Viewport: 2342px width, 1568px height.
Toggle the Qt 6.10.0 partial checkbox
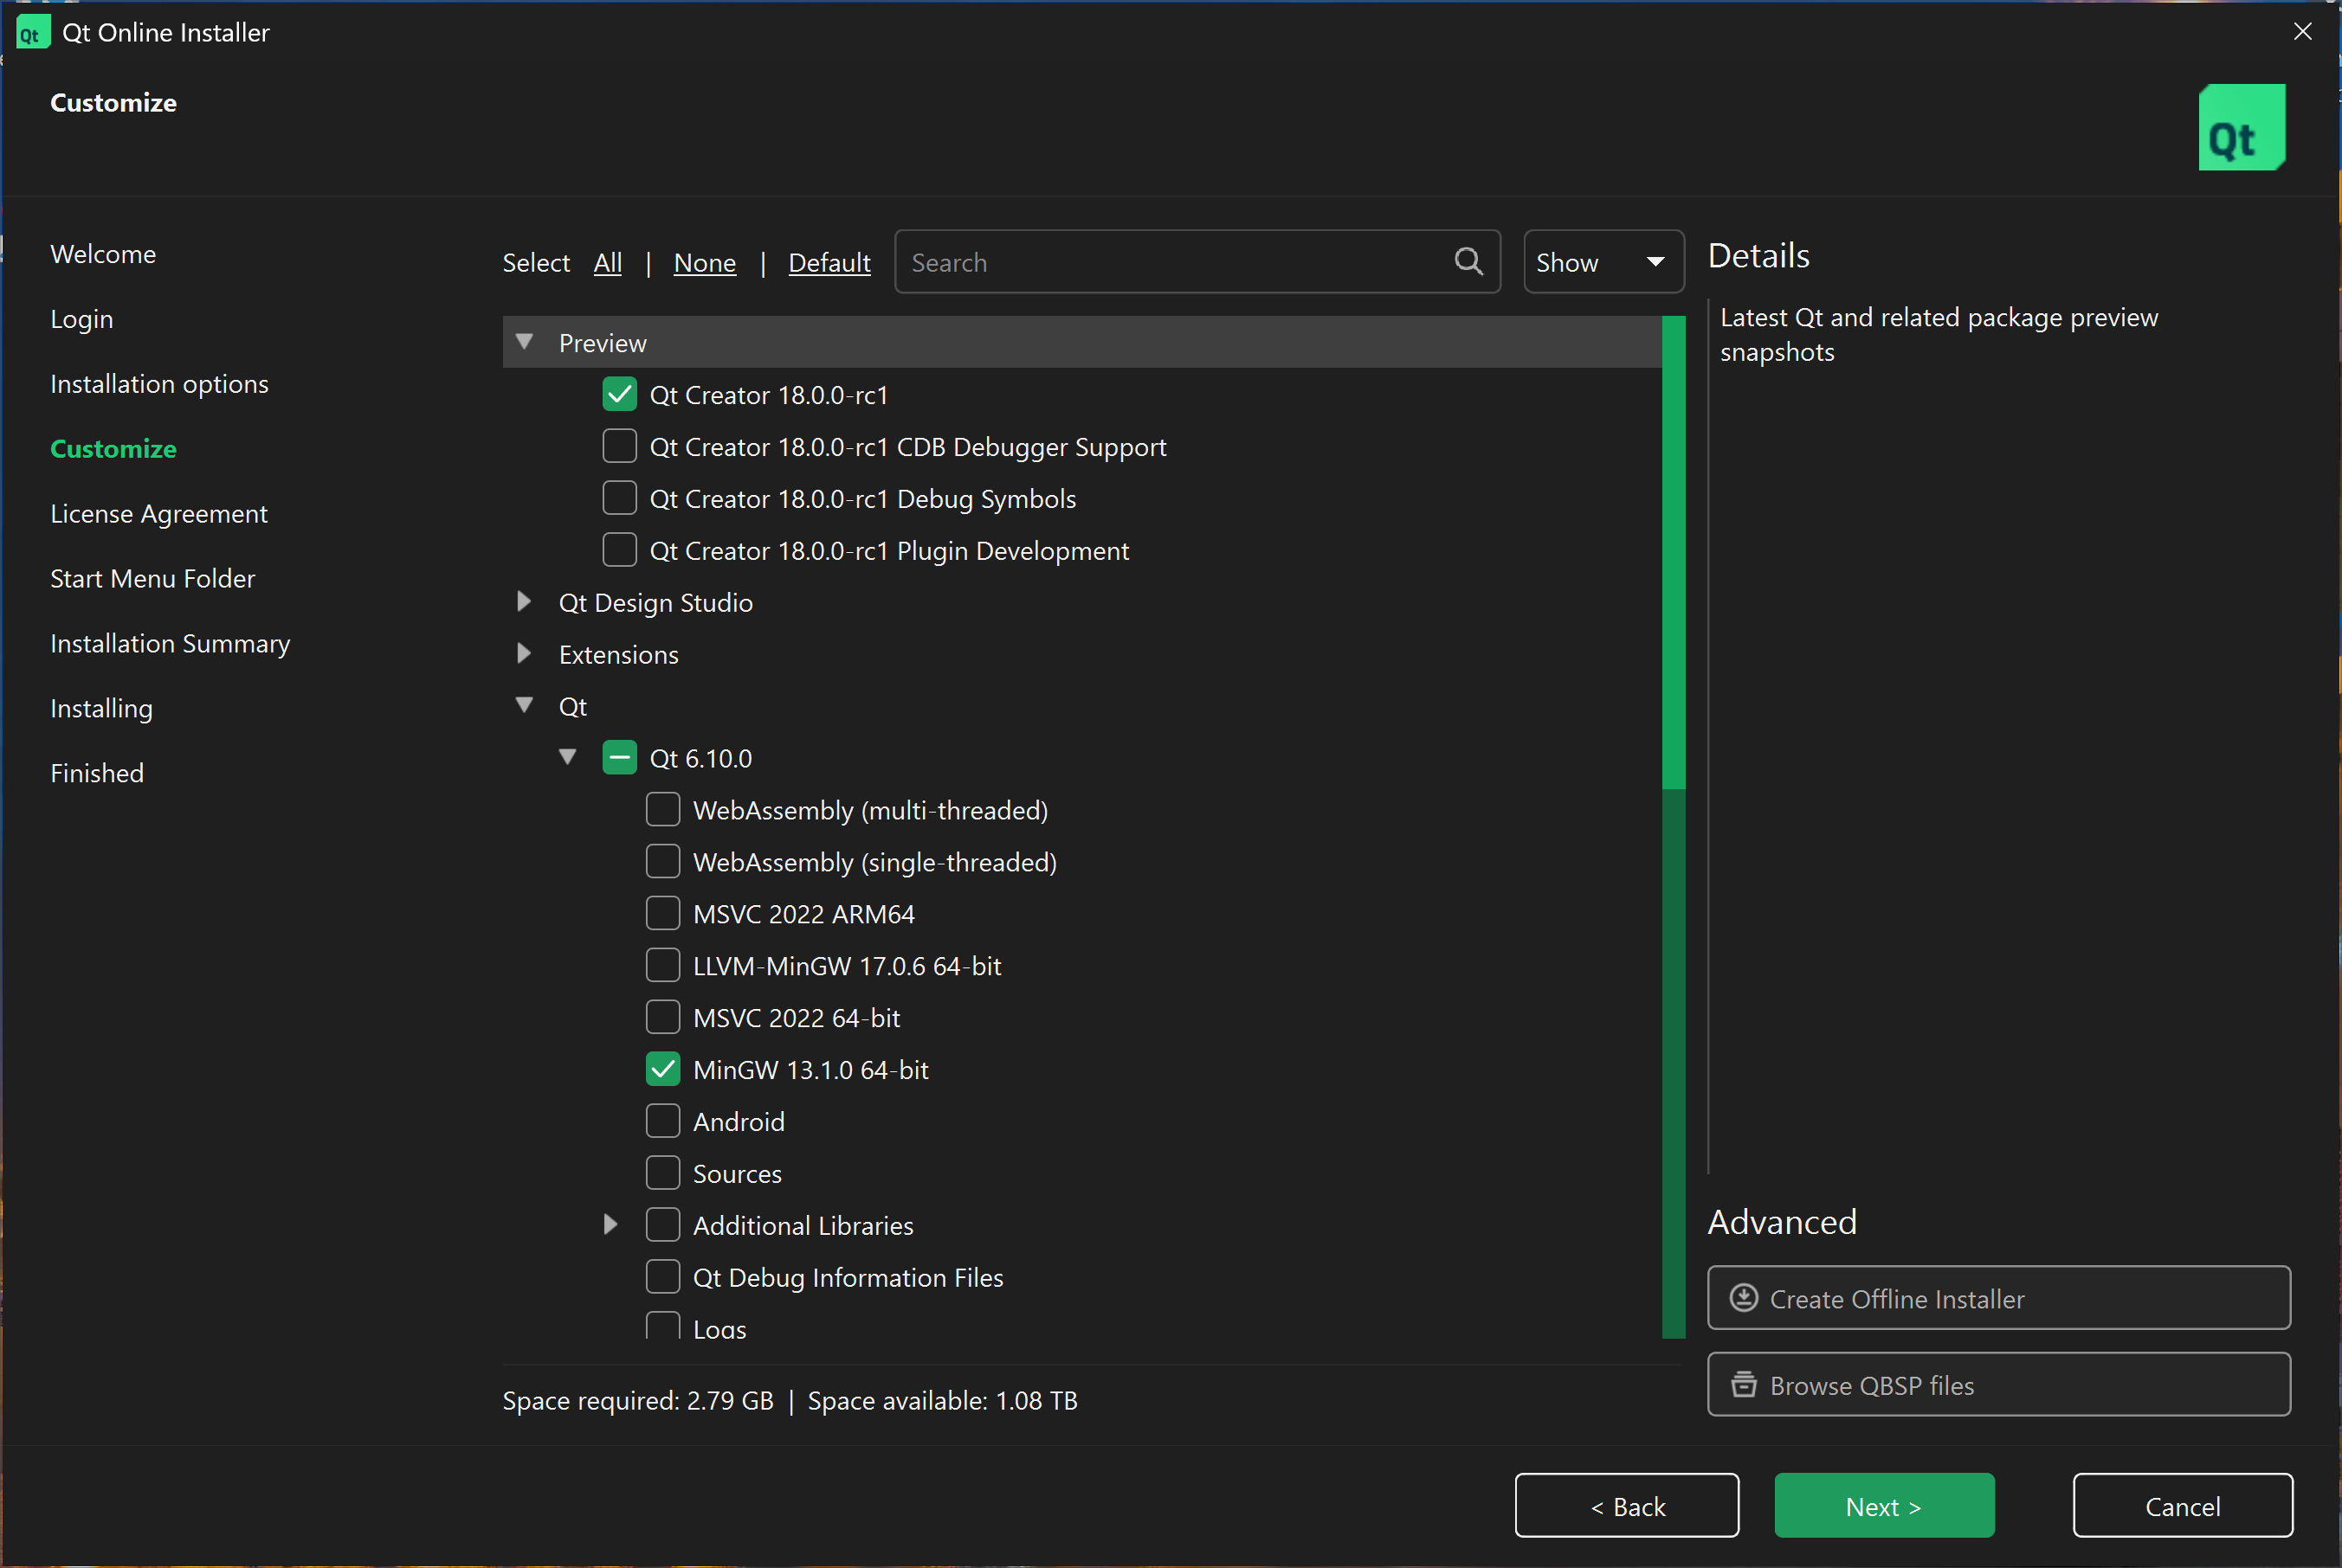pyautogui.click(x=619, y=758)
